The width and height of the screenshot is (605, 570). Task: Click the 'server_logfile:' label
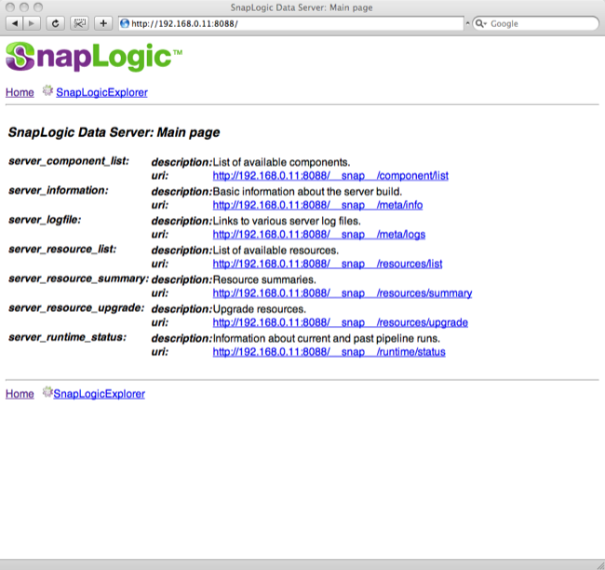coord(45,220)
